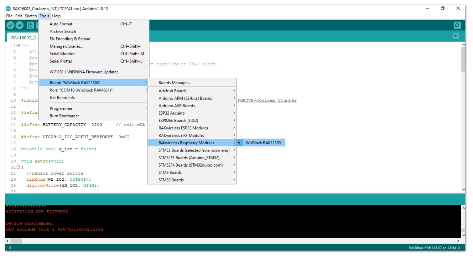Image resolution: width=473 pixels, height=258 pixels.
Task: Choose Auto Format from Tools menu
Action: (94, 24)
